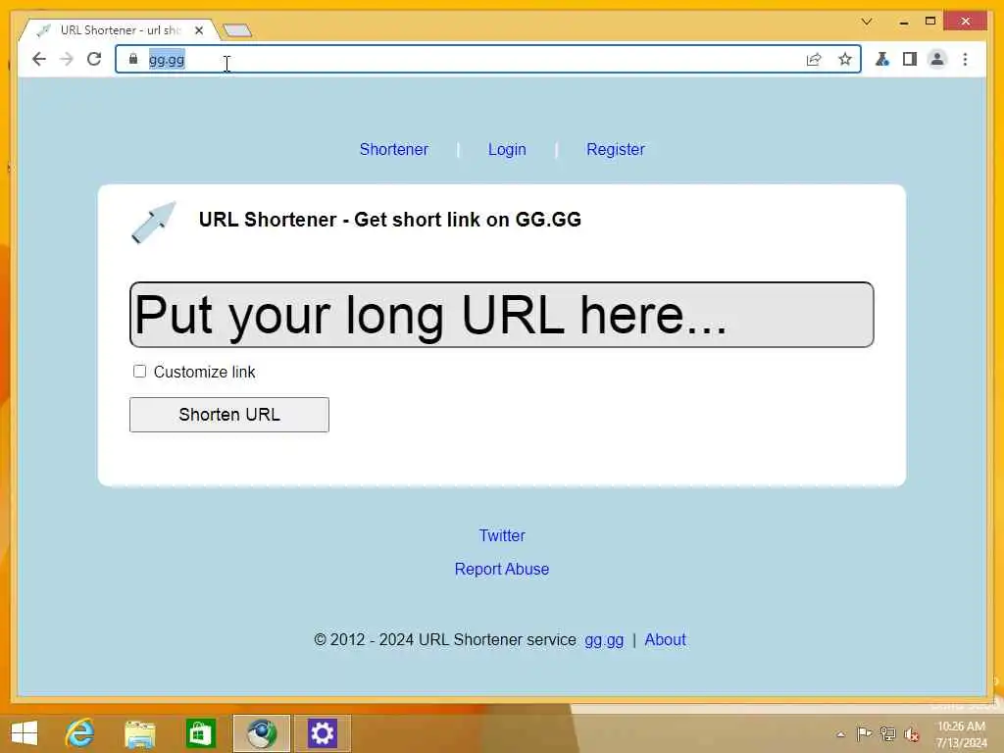Screen dimensions: 1004x753
Task: Go back to the previous page
Action: (39, 60)
